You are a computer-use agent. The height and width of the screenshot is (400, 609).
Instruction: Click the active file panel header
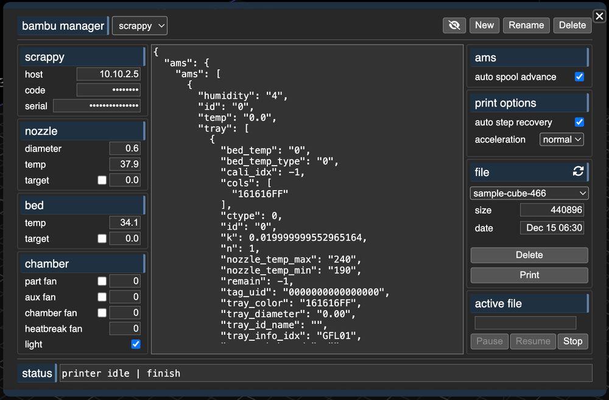[529, 303]
